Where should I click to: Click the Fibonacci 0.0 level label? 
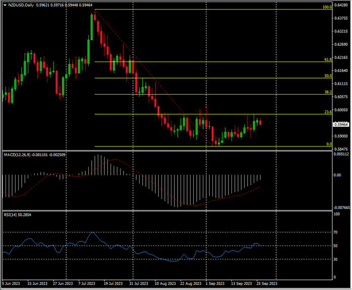tap(328, 144)
